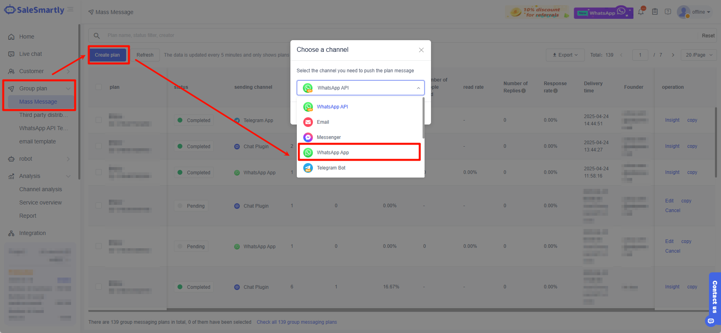Click Check all 139 group messaging plans
Image resolution: width=721 pixels, height=333 pixels.
[x=296, y=322]
